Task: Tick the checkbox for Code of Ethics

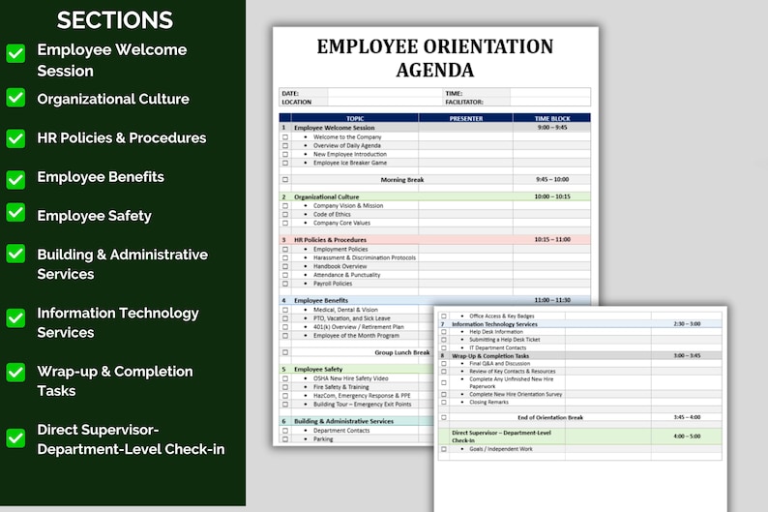Action: tap(285, 214)
